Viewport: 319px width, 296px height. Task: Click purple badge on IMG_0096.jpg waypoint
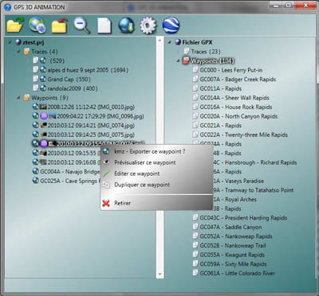[x=44, y=116]
